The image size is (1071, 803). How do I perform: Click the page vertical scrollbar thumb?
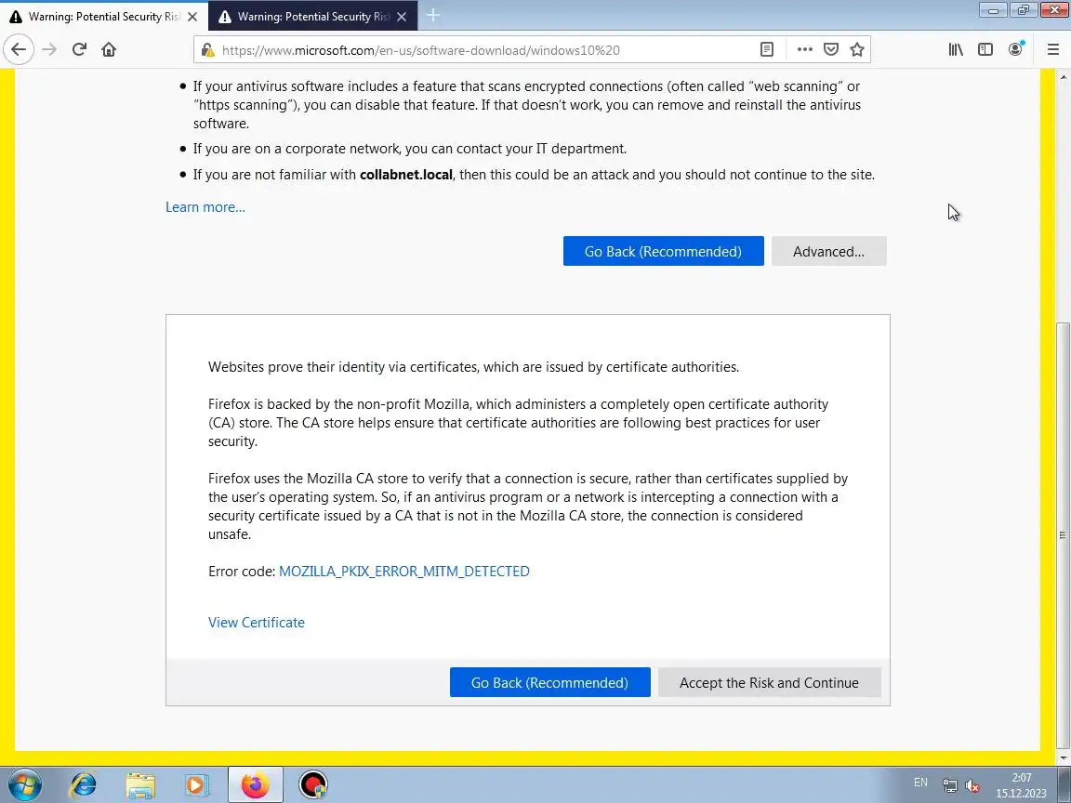[1063, 534]
